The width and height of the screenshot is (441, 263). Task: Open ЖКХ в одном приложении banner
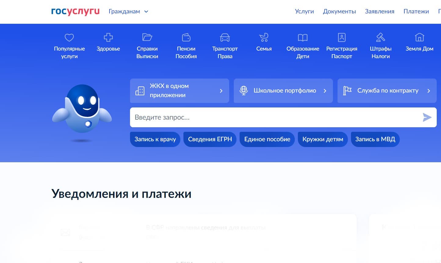tap(179, 91)
